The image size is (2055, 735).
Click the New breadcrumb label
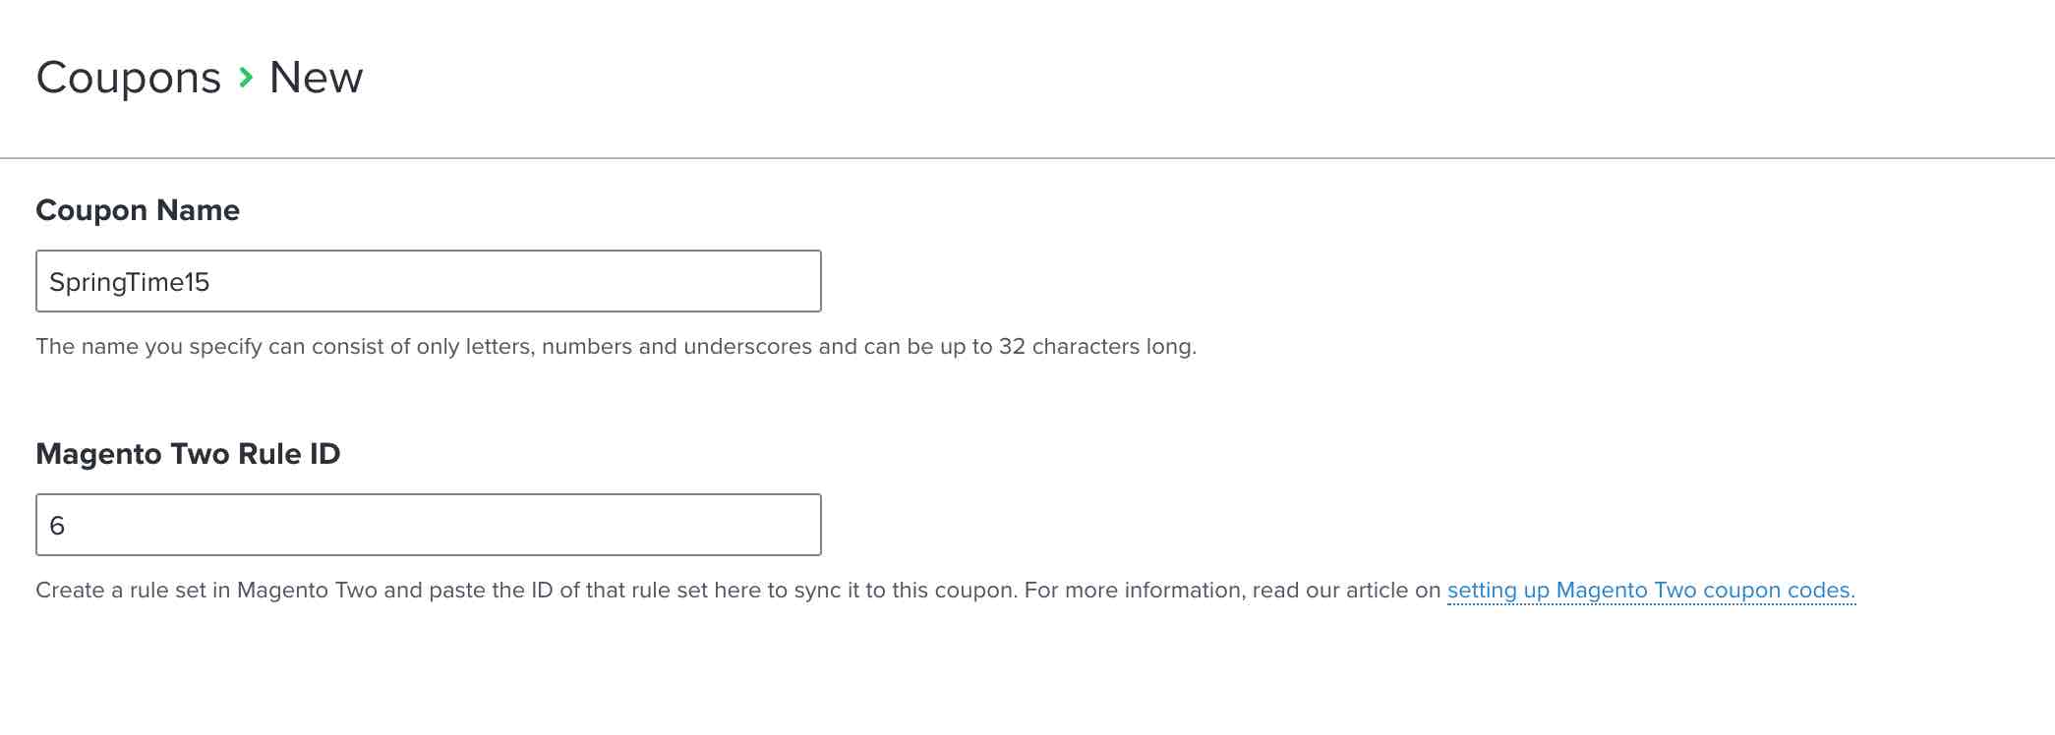(x=315, y=76)
